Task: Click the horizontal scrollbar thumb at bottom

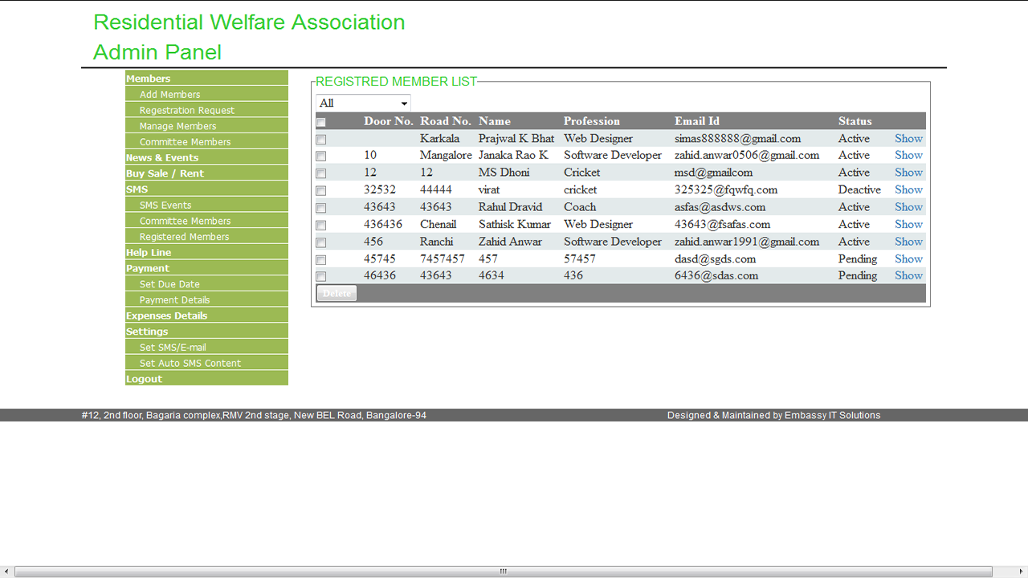Action: click(x=504, y=572)
